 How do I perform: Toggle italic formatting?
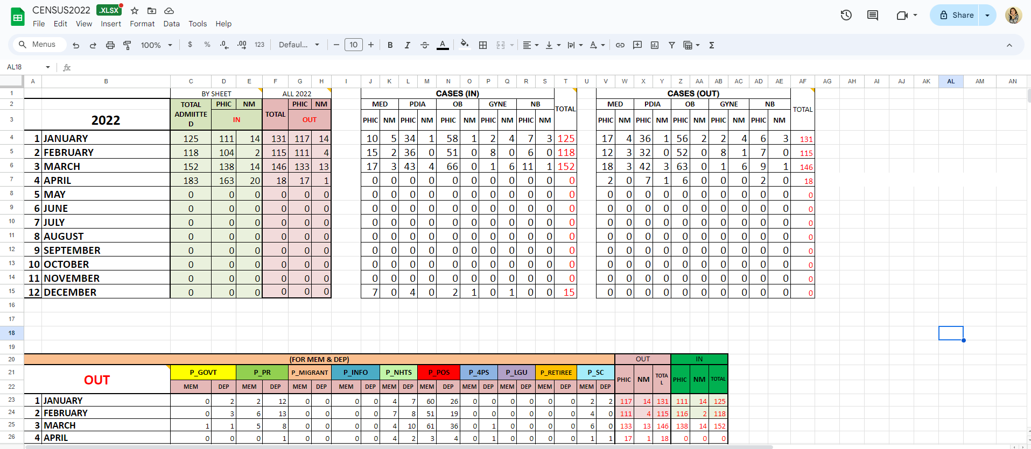(408, 45)
